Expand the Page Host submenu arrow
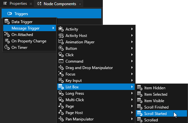The height and width of the screenshot is (123, 188). (132, 112)
